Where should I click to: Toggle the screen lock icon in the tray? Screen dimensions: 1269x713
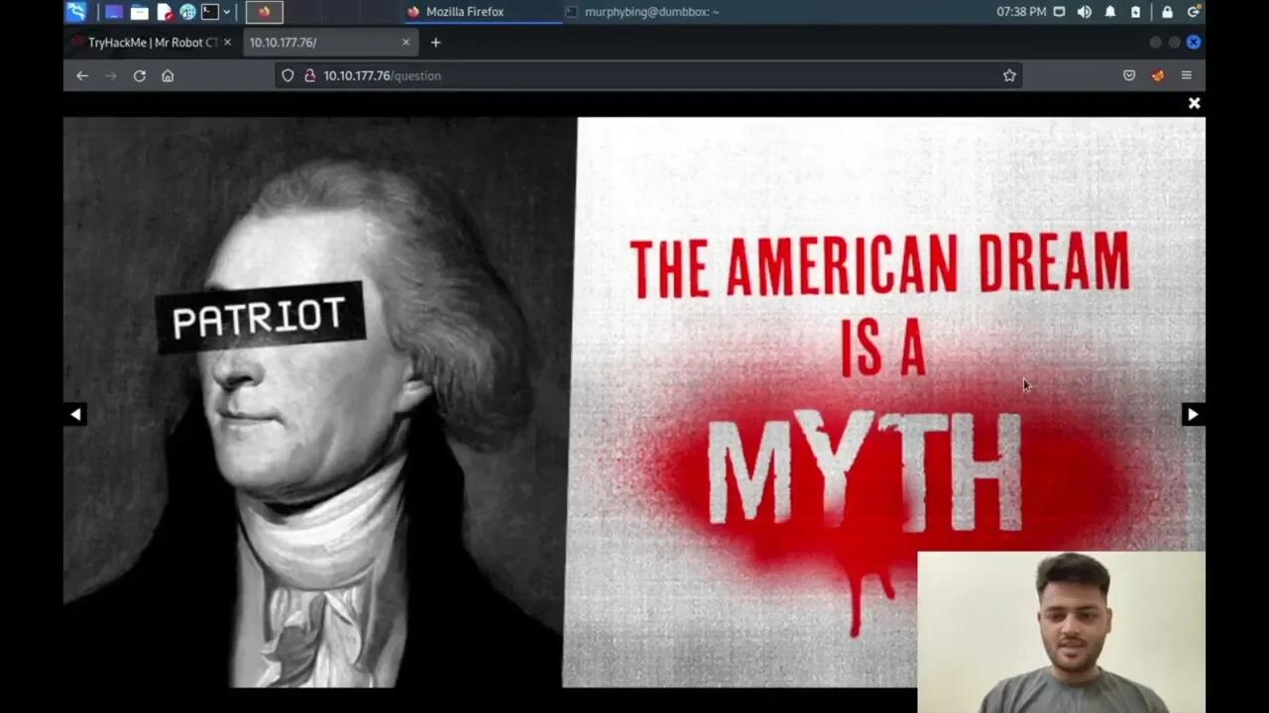click(x=1167, y=11)
